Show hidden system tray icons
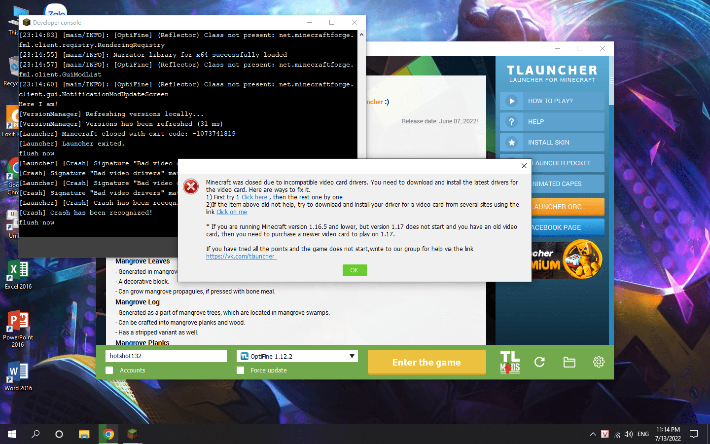The image size is (710, 444). 593,434
